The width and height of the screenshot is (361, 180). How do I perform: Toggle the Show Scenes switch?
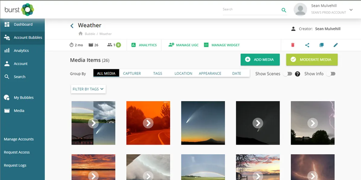(x=288, y=74)
